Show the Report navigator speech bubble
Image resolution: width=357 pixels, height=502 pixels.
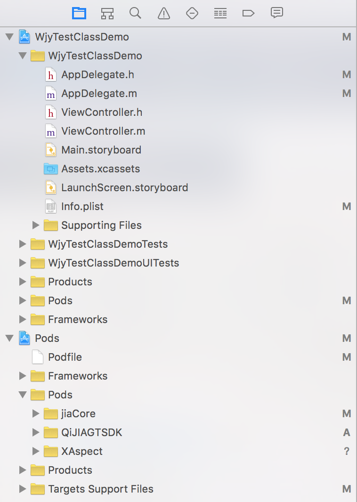pyautogui.click(x=277, y=13)
